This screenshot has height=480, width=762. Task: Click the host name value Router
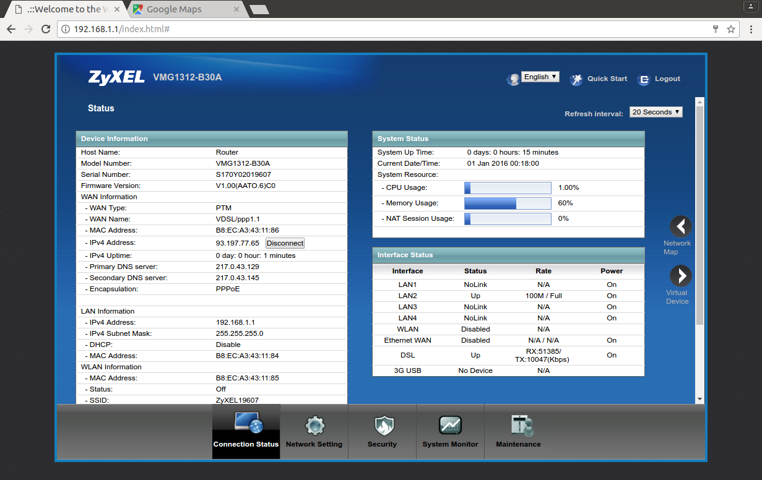(227, 152)
